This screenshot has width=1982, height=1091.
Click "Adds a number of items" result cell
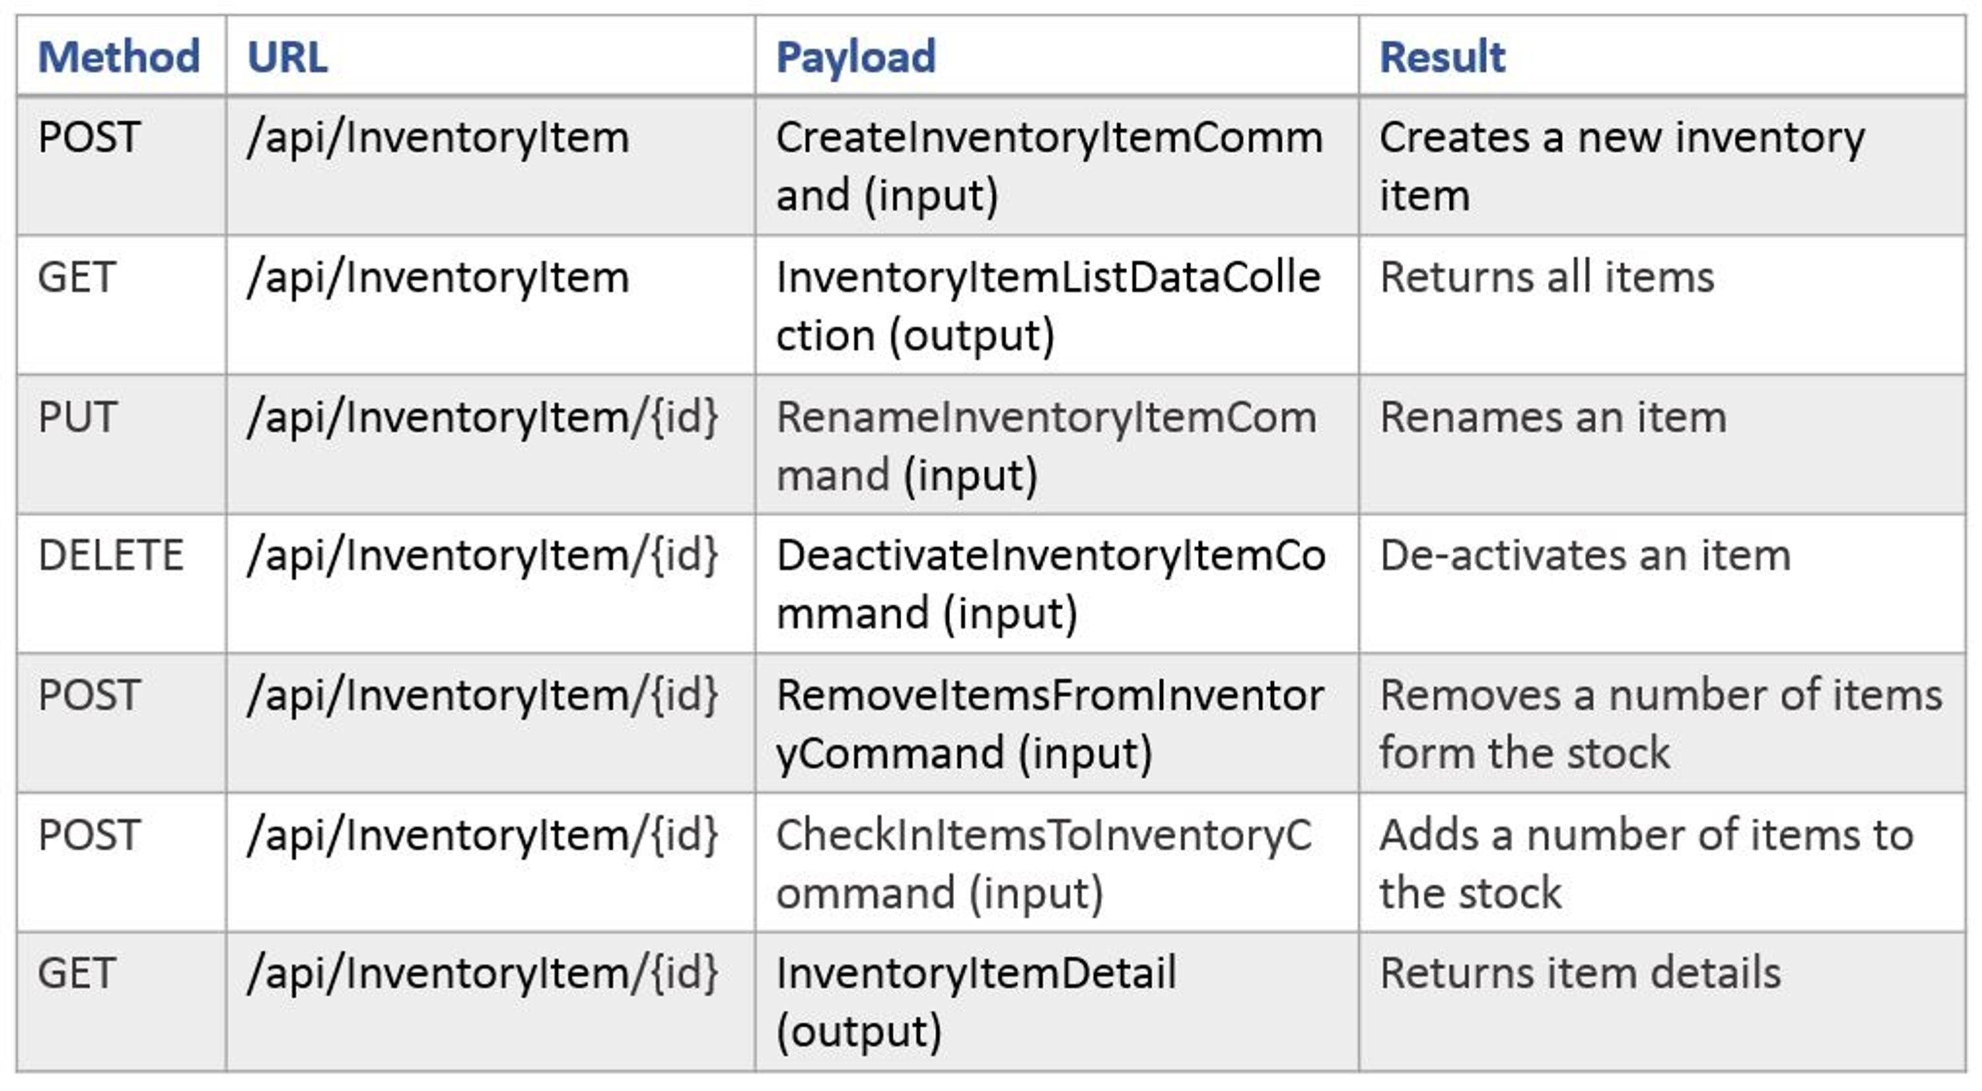coord(1646,863)
